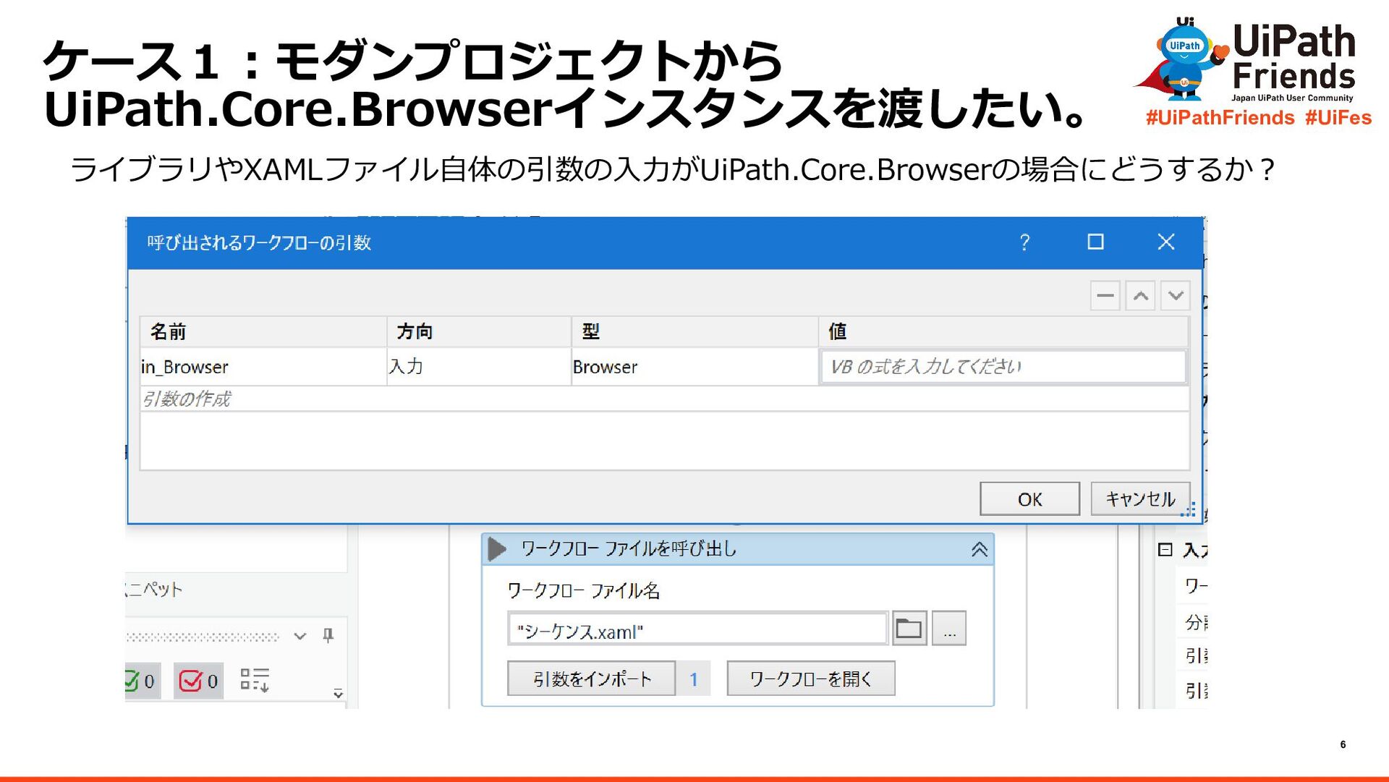Open expression editor ellipsis button

[949, 629]
